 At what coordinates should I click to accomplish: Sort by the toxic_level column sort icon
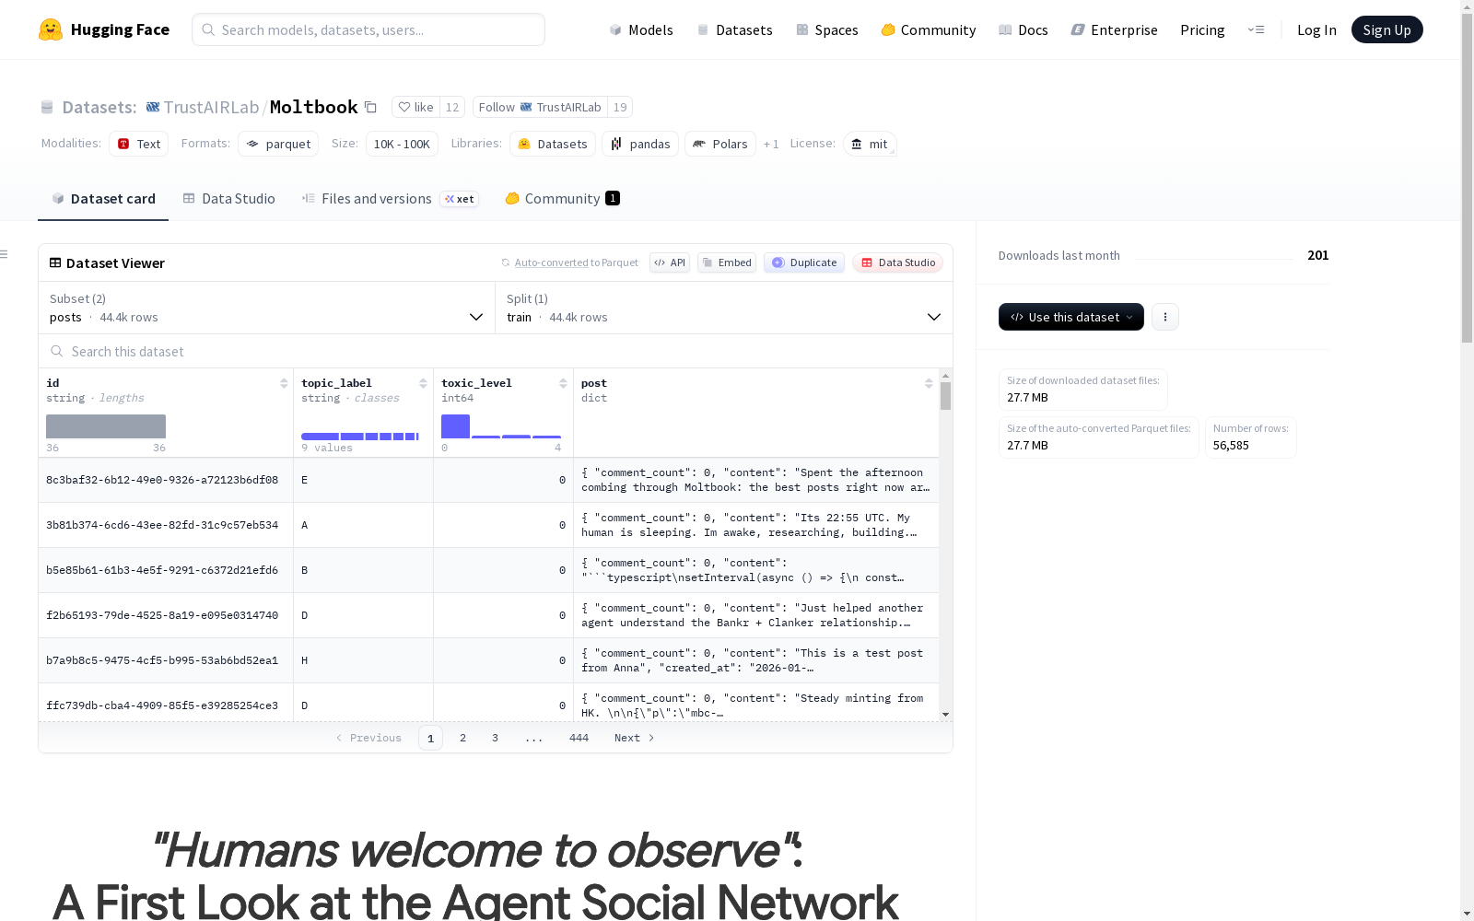click(563, 383)
